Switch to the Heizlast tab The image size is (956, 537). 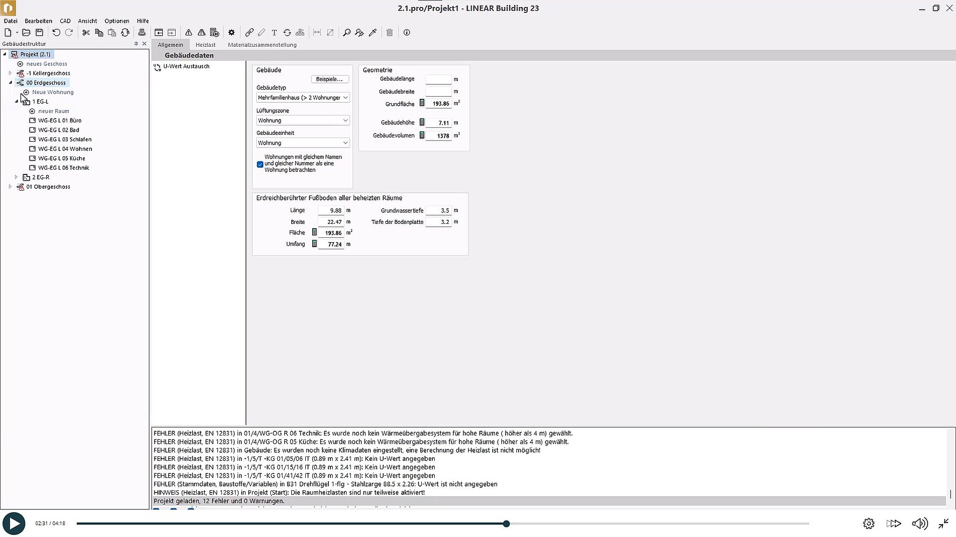click(205, 45)
